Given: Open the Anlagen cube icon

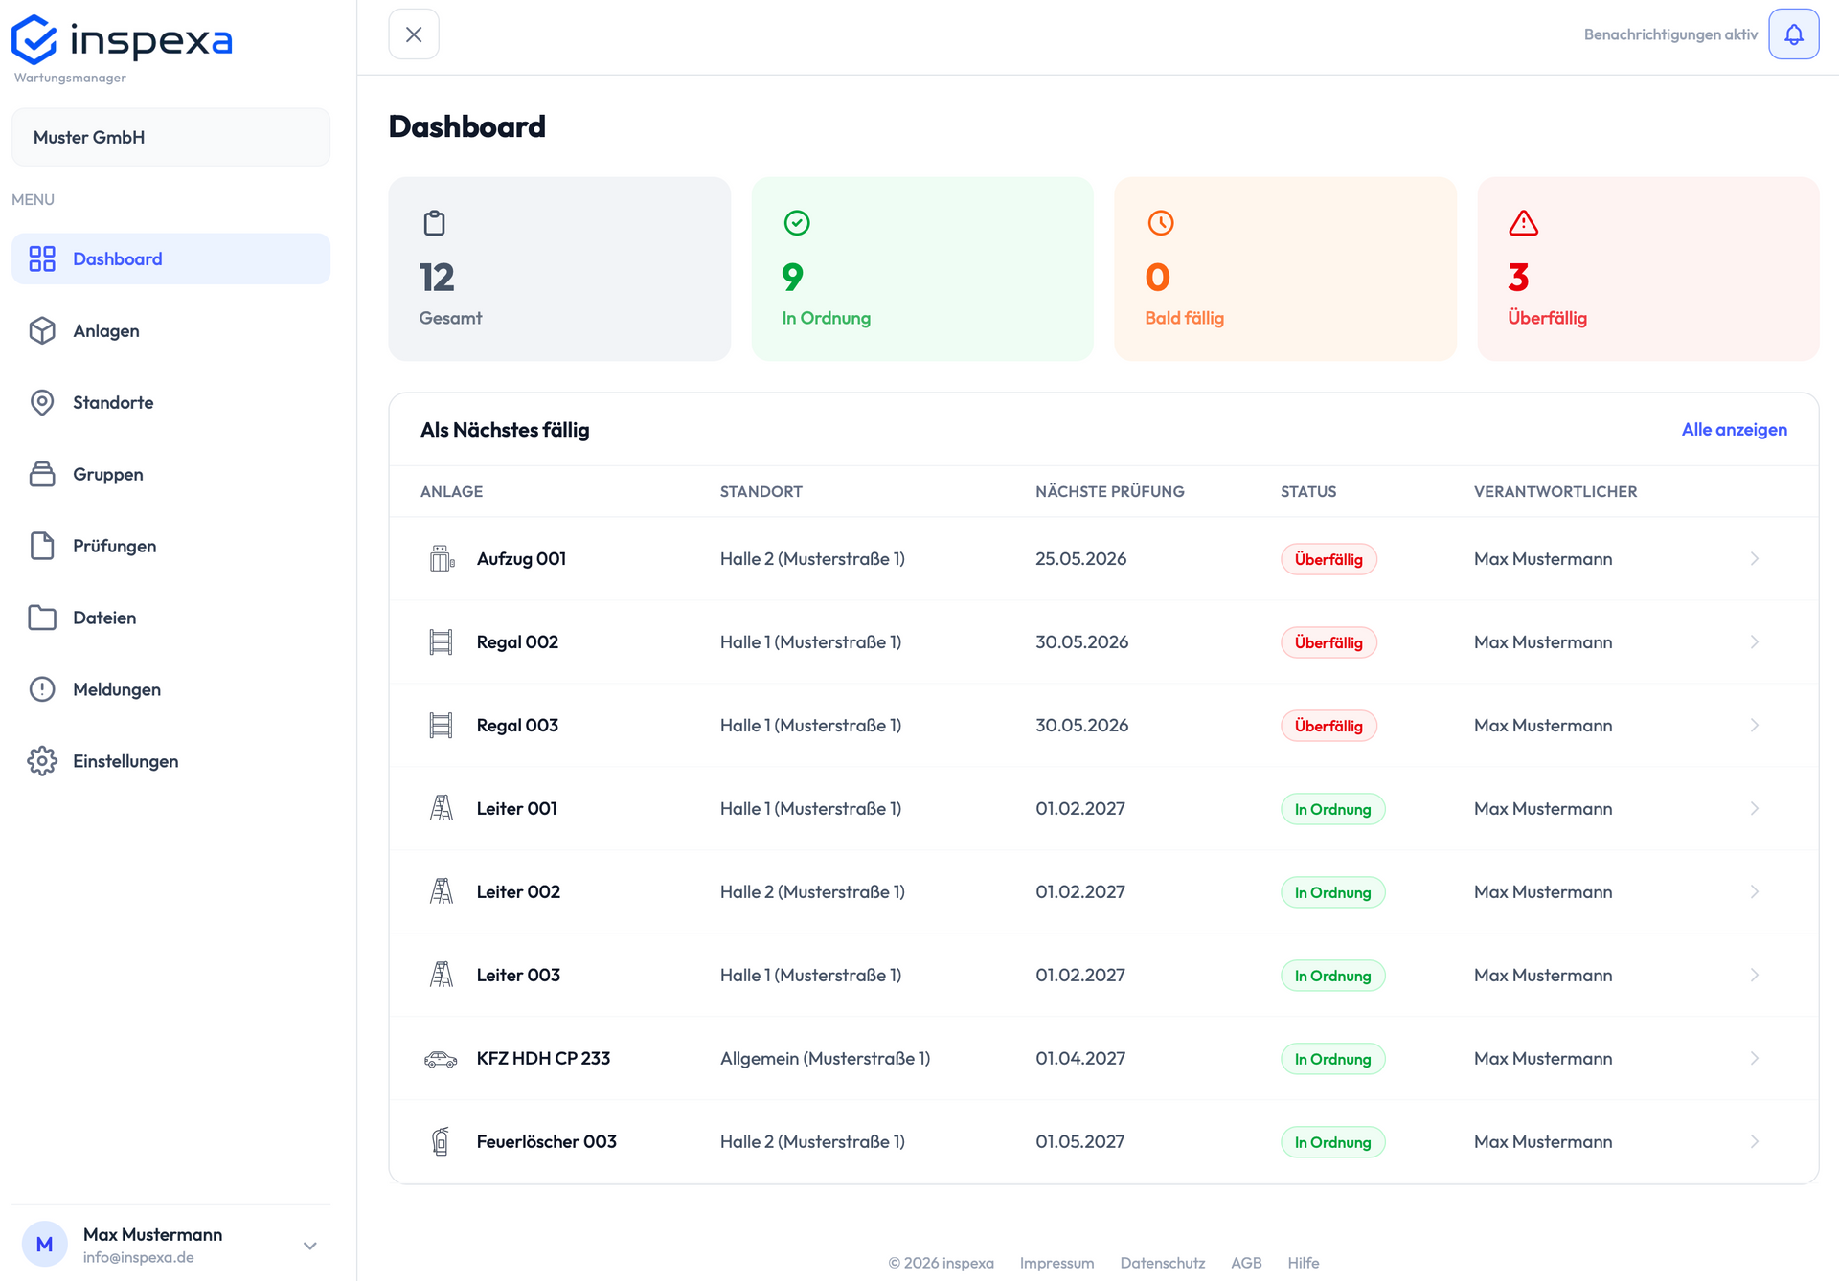Looking at the screenshot, I should 42,330.
